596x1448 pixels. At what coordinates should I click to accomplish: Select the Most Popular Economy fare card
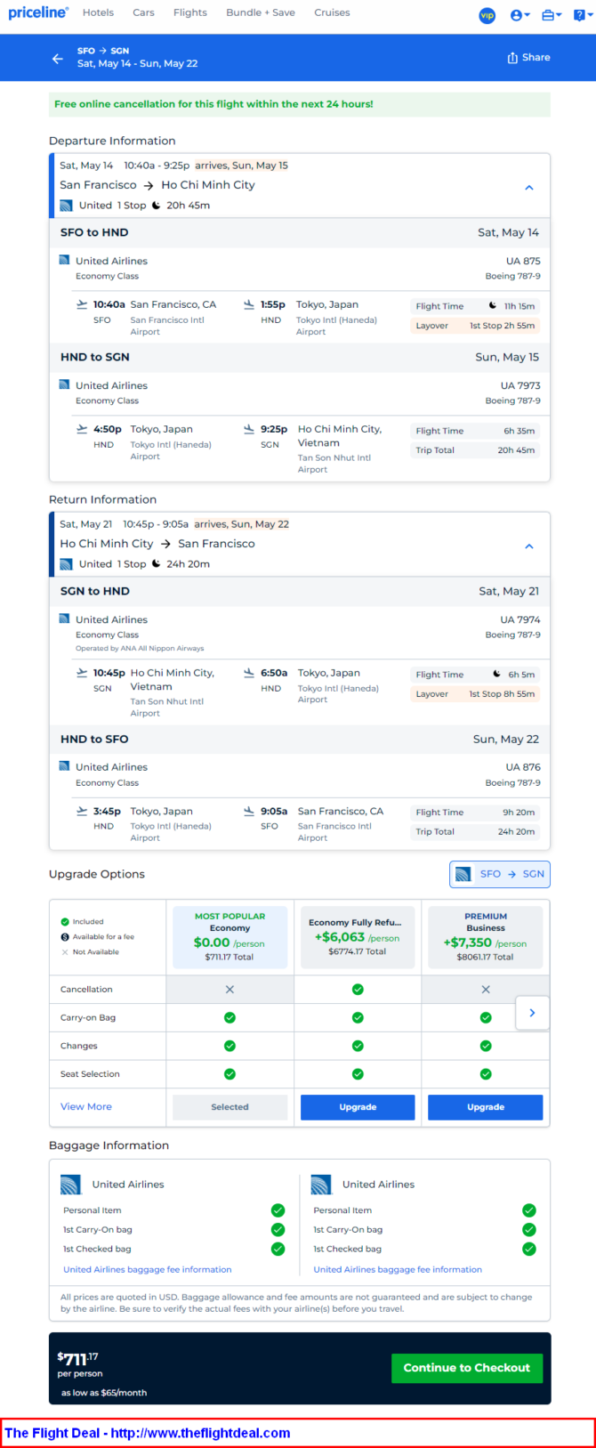tap(230, 938)
